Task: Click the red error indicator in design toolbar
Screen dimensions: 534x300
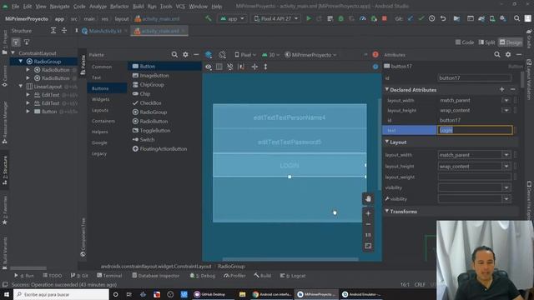Action: (375, 55)
